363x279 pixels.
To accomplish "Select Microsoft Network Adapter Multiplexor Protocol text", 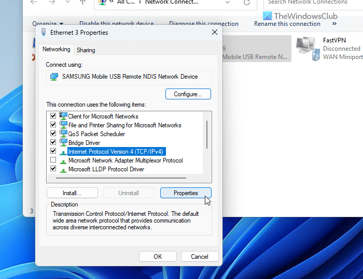I will [125, 160].
